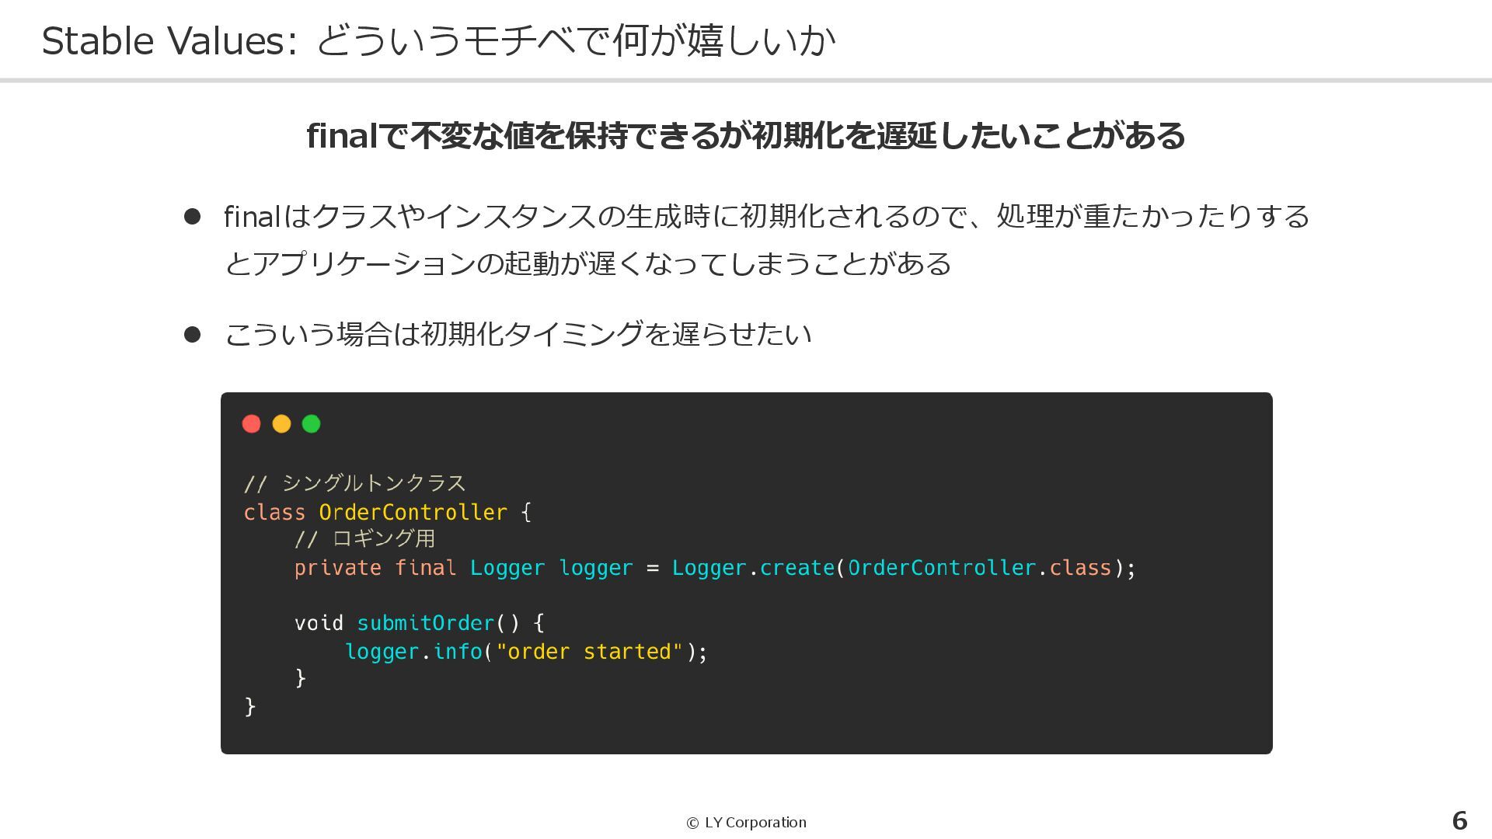
Task: Click the comment 'ロギング用' in code
Action: pyautogui.click(x=383, y=538)
